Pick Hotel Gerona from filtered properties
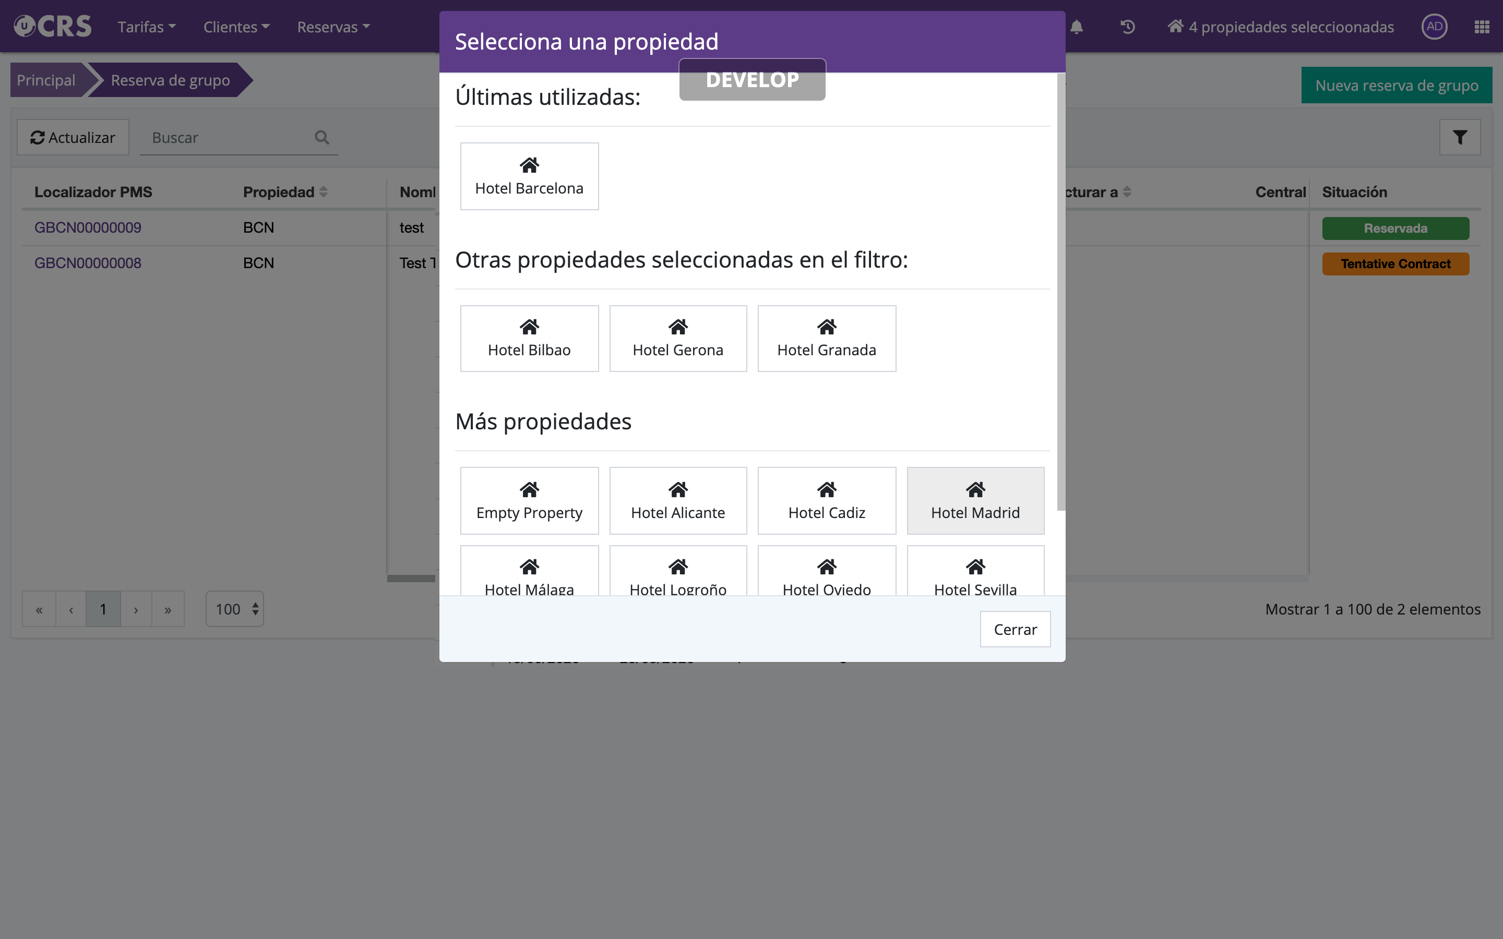1503x939 pixels. click(x=677, y=339)
